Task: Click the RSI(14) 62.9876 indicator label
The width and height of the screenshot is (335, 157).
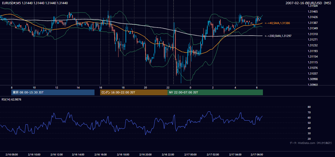Action: pyautogui.click(x=12, y=99)
